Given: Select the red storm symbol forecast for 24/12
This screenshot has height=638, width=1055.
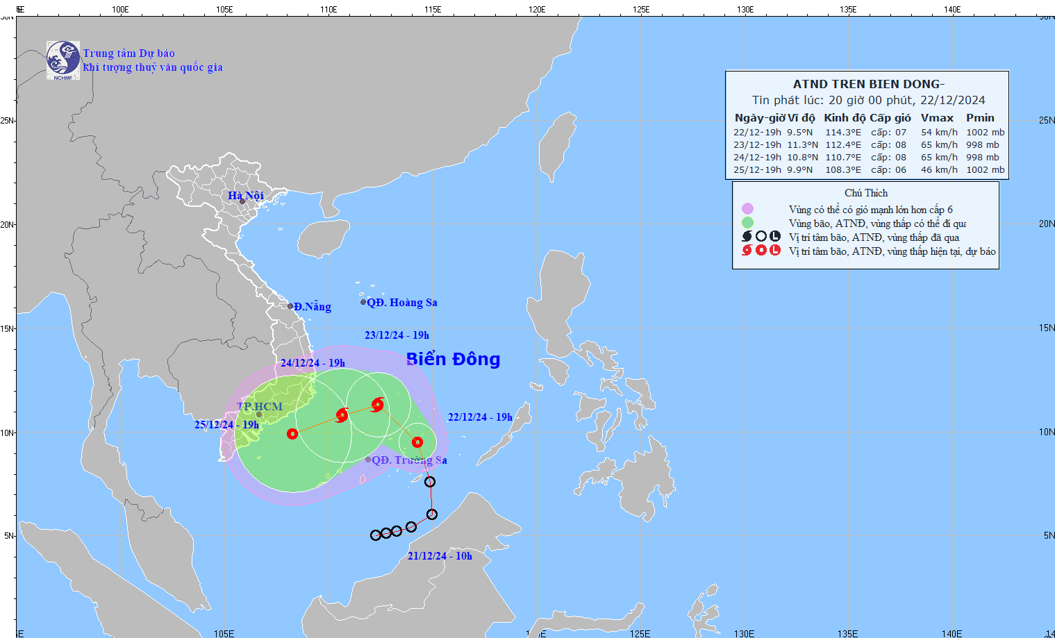Looking at the screenshot, I should [342, 415].
